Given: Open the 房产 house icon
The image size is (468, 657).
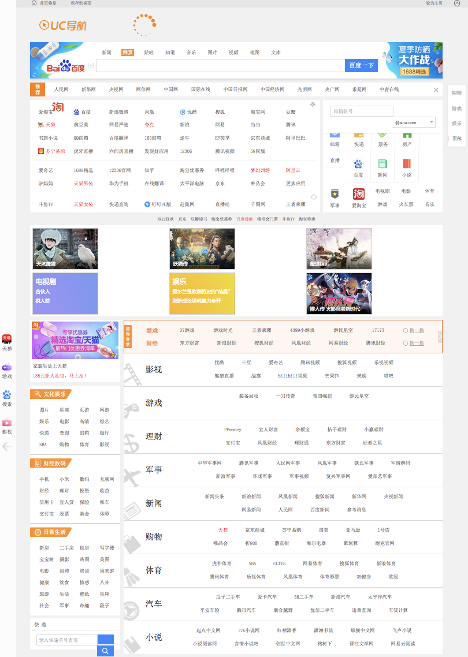Looking at the screenshot, I should coord(407,135).
